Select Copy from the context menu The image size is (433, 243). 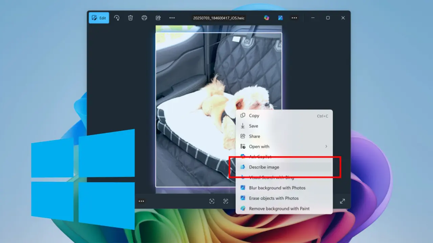(x=254, y=115)
